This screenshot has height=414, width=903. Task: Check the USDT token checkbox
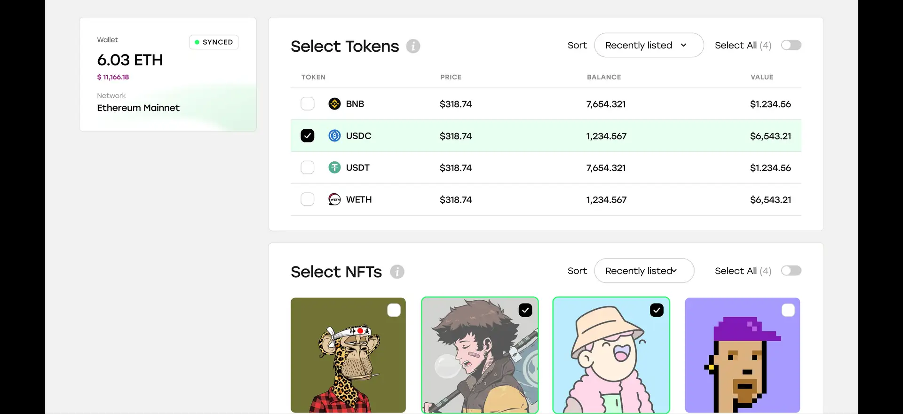308,168
